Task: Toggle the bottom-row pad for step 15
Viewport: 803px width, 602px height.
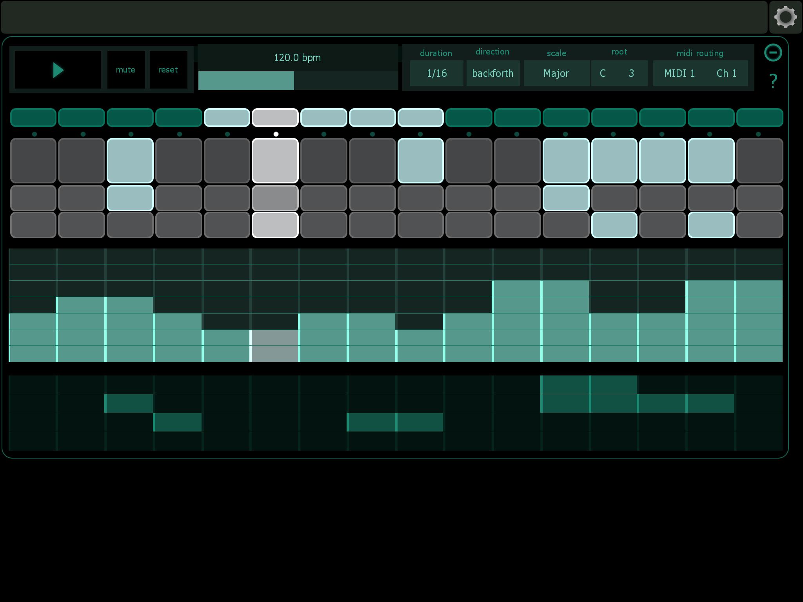Action: [711, 225]
